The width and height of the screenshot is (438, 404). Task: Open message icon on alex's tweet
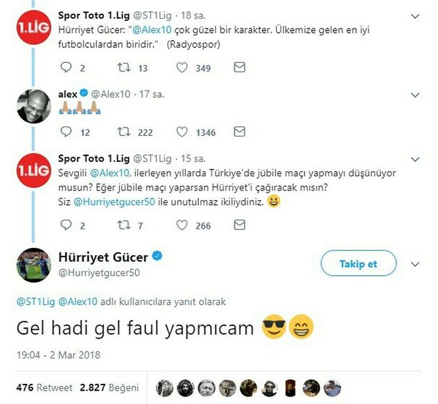[239, 132]
